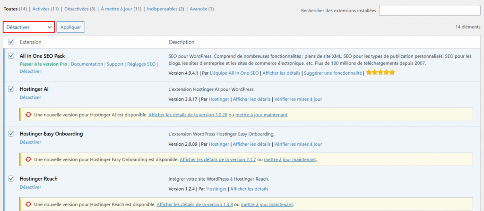The height and width of the screenshot is (211, 484).
Task: Click the Version 1.2.4 text
Action: [181, 189]
